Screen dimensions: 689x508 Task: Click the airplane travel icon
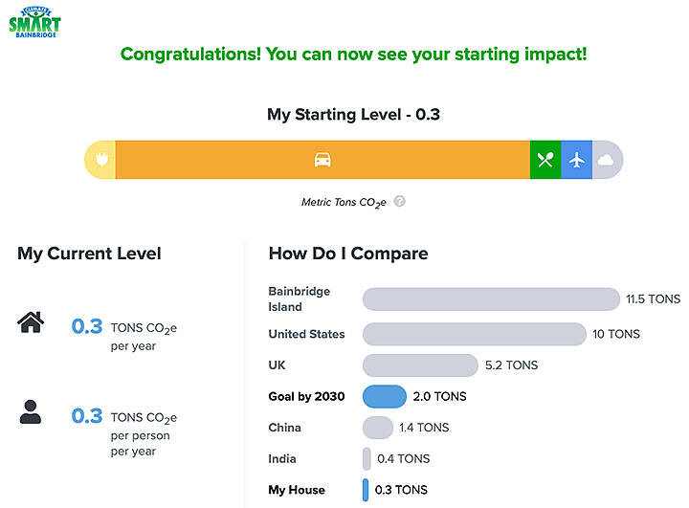tap(576, 160)
